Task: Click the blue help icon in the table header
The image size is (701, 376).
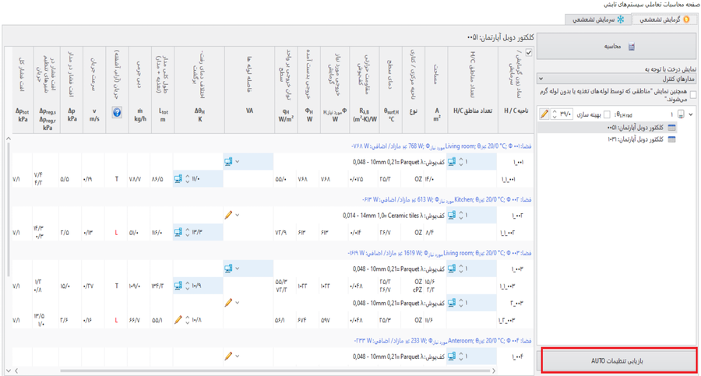Action: pyautogui.click(x=117, y=112)
